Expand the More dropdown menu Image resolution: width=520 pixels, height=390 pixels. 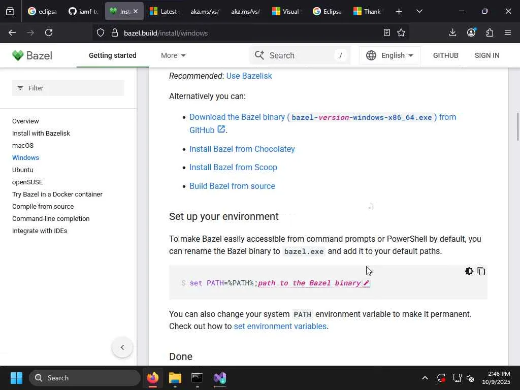173,55
